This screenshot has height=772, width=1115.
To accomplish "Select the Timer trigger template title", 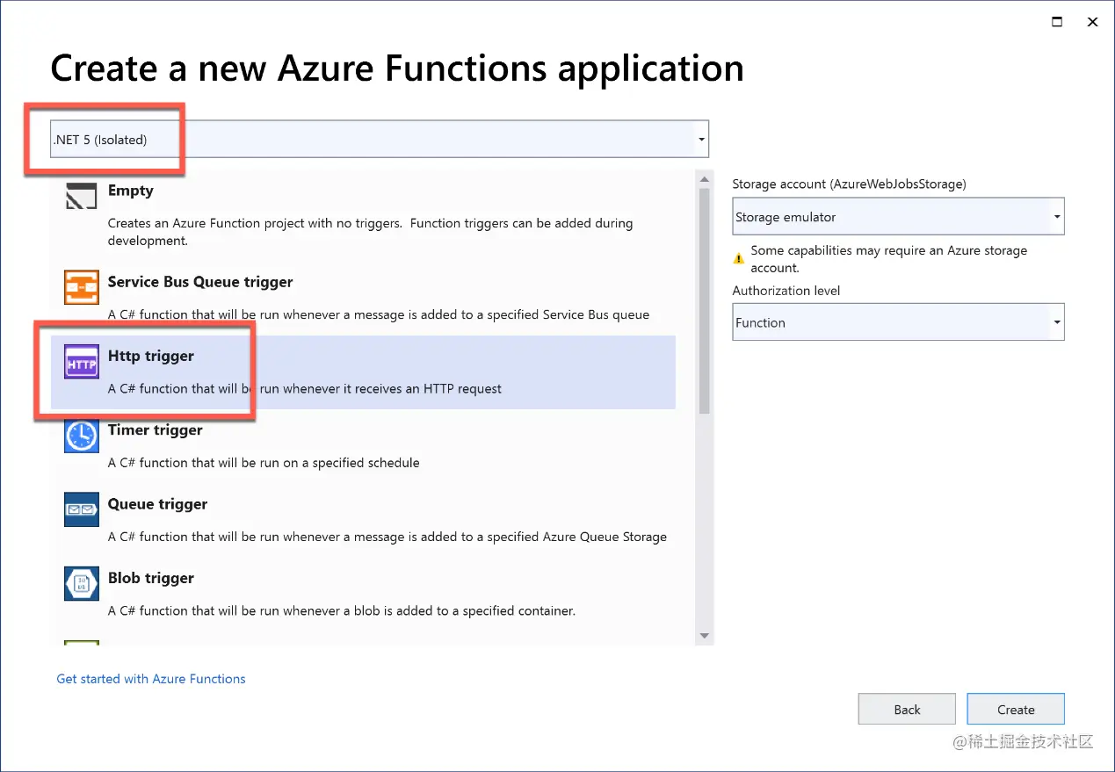I will point(155,429).
